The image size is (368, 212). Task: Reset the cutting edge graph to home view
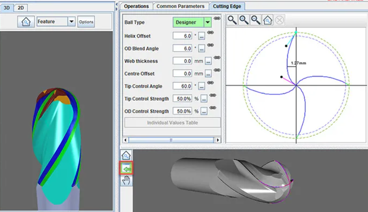pyautogui.click(x=267, y=20)
